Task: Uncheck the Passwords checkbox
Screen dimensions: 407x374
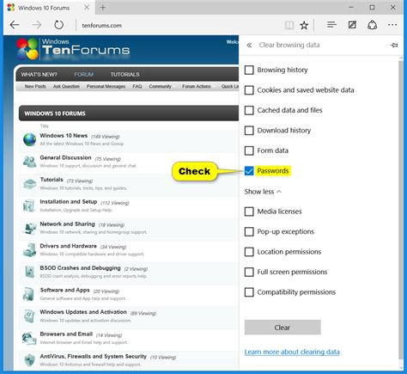Action: (x=249, y=171)
